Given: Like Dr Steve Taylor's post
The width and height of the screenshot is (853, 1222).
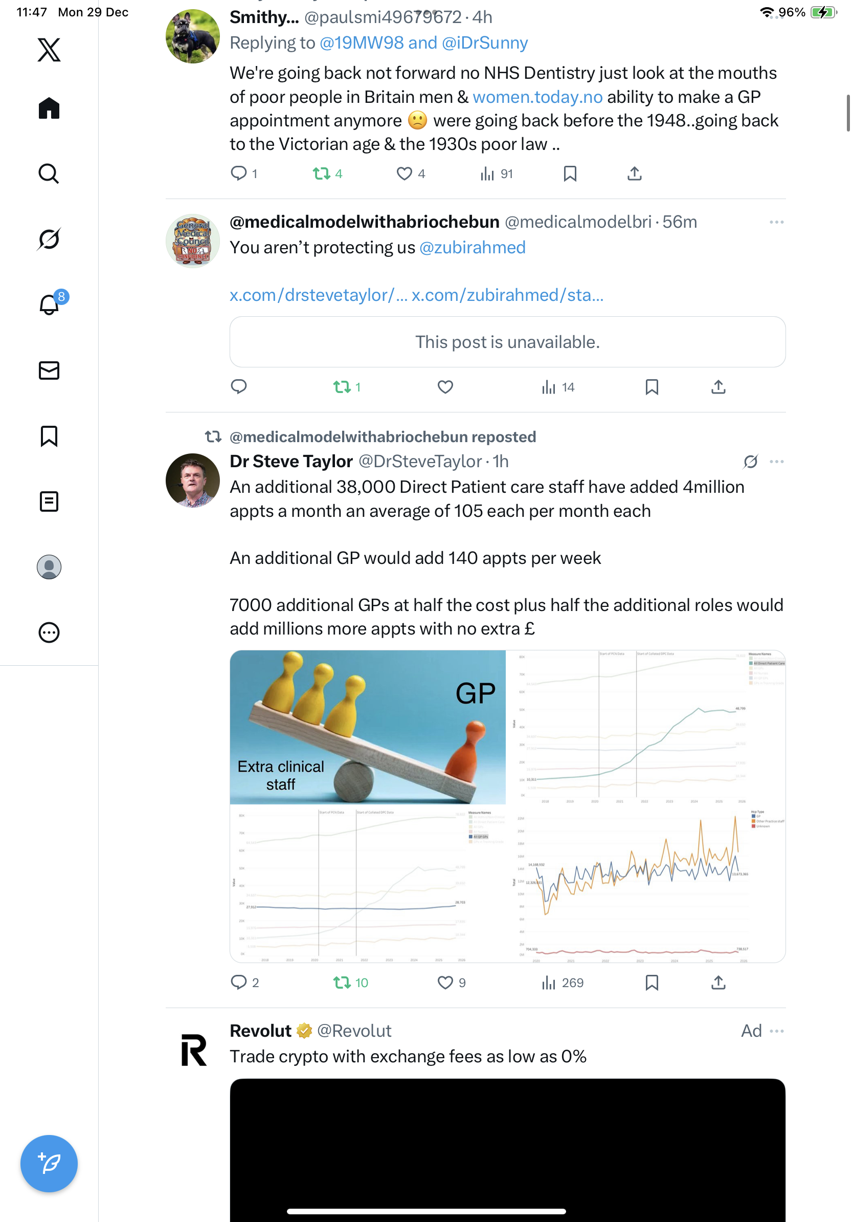Looking at the screenshot, I should coord(445,983).
